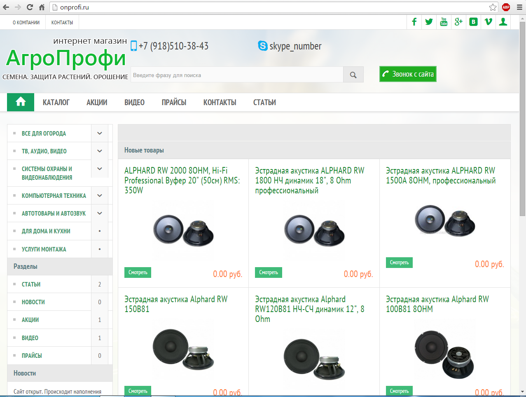526x397 pixels.
Task: Open product Alphard RW 100B81 8OHM title
Action: click(x=437, y=304)
